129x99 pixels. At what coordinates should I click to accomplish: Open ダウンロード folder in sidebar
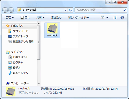[21, 31]
